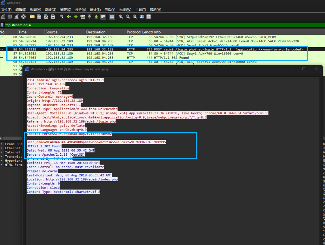Jump to the first packet icon
Image resolution: width=325 pixels, height=245 pixels.
(90, 16)
